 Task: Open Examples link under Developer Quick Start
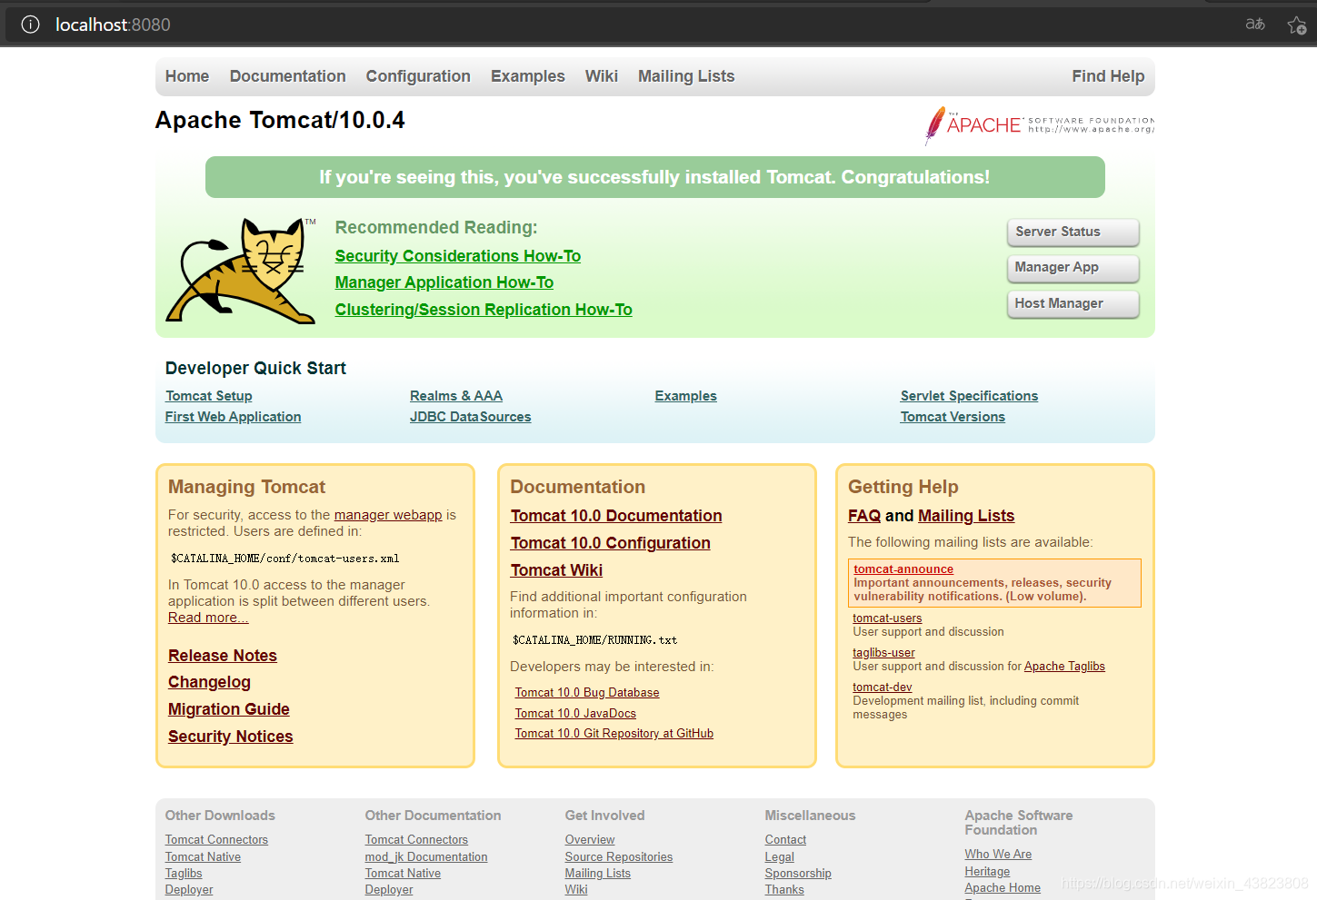click(686, 396)
